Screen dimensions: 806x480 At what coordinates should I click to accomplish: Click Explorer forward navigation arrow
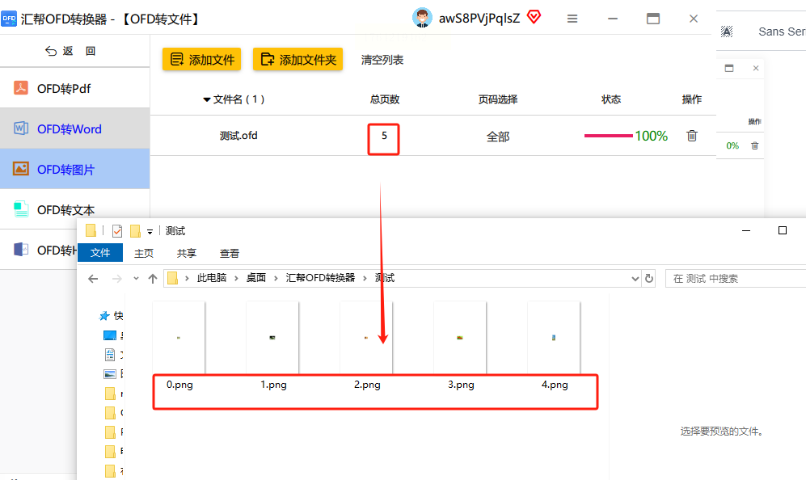tap(117, 279)
